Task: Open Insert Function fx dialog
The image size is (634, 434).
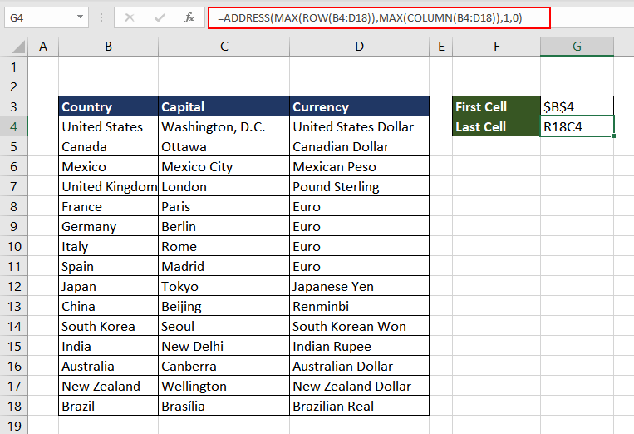Action: [189, 17]
